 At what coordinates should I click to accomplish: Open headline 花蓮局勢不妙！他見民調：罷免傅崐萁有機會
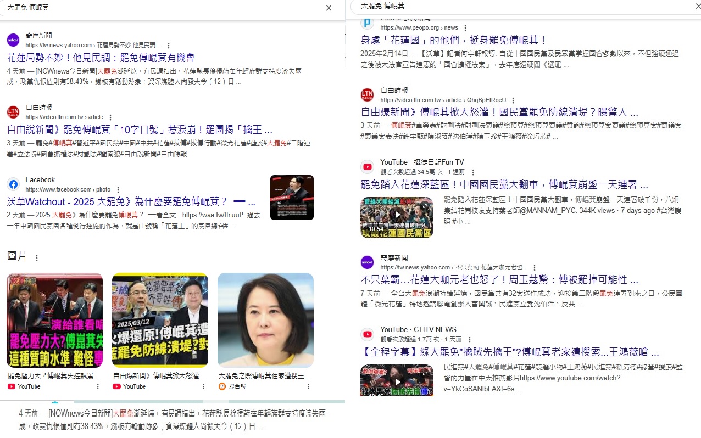[101, 58]
